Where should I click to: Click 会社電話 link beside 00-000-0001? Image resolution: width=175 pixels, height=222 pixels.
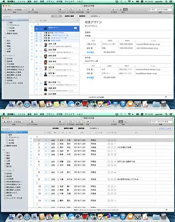coord(90,52)
